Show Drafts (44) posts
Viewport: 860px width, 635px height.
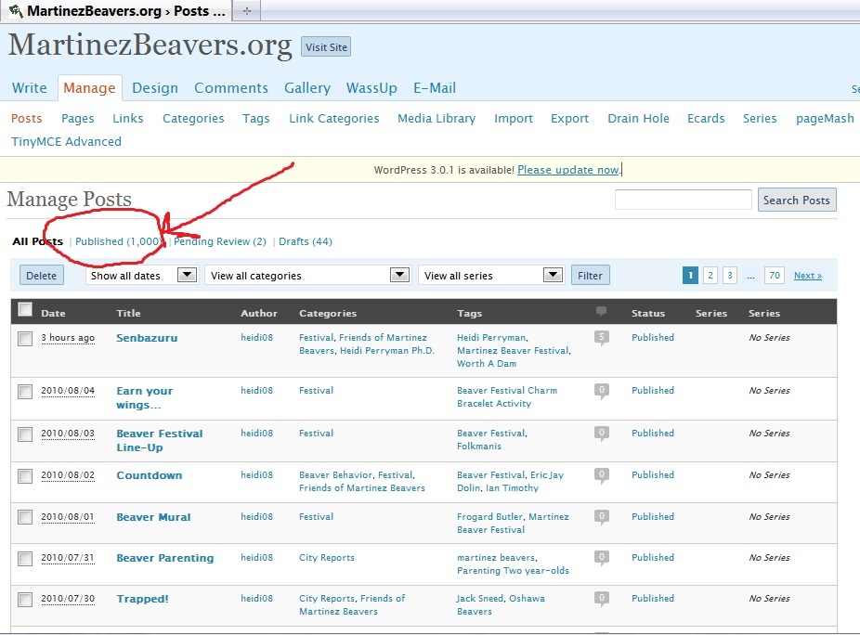tap(306, 241)
